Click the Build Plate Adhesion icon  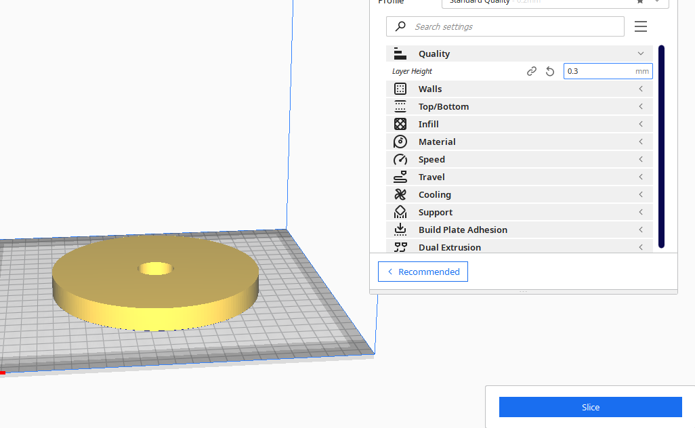(x=400, y=230)
